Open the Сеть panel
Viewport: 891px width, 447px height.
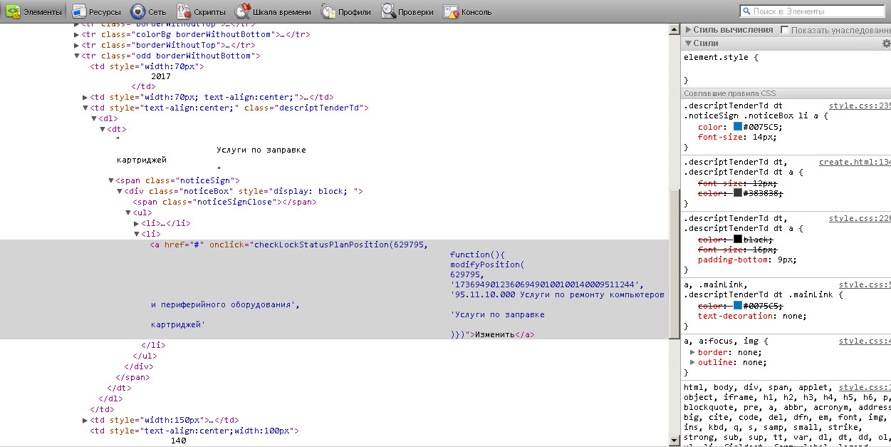[148, 11]
